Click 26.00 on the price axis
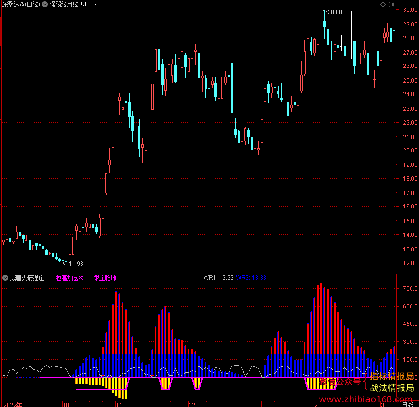This screenshot has width=419, height=407. pos(410,66)
